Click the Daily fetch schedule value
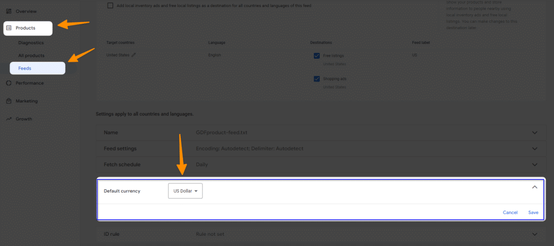554x246 pixels. pyautogui.click(x=202, y=165)
